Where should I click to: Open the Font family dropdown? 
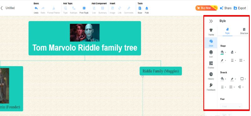(x=231, y=107)
